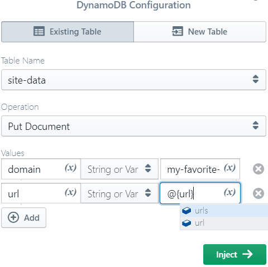
Task: Add a new value row
Action: (23, 217)
